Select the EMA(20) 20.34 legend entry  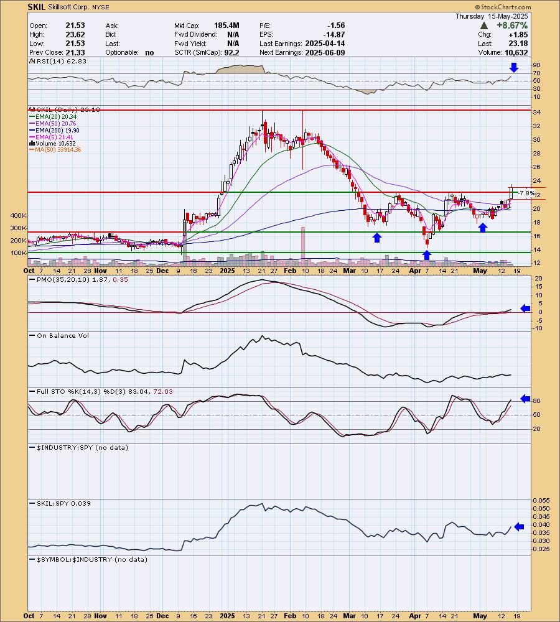[53, 117]
